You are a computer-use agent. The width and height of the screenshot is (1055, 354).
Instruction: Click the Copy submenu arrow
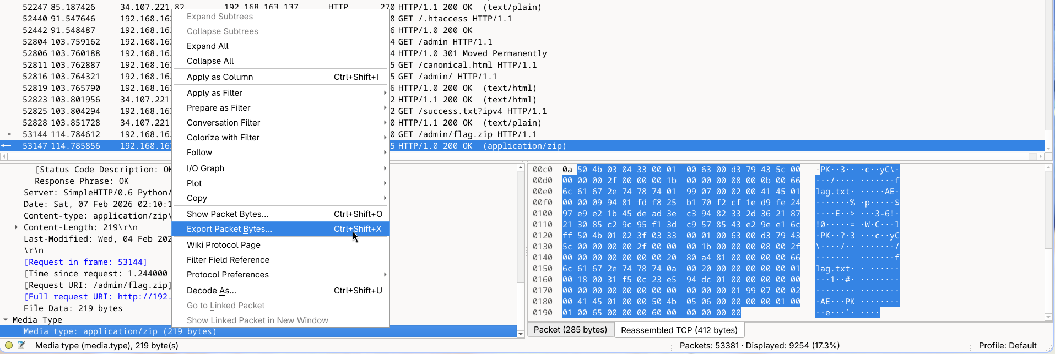click(385, 198)
